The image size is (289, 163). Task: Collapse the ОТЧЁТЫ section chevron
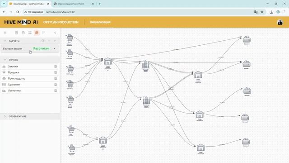[x=5, y=60]
